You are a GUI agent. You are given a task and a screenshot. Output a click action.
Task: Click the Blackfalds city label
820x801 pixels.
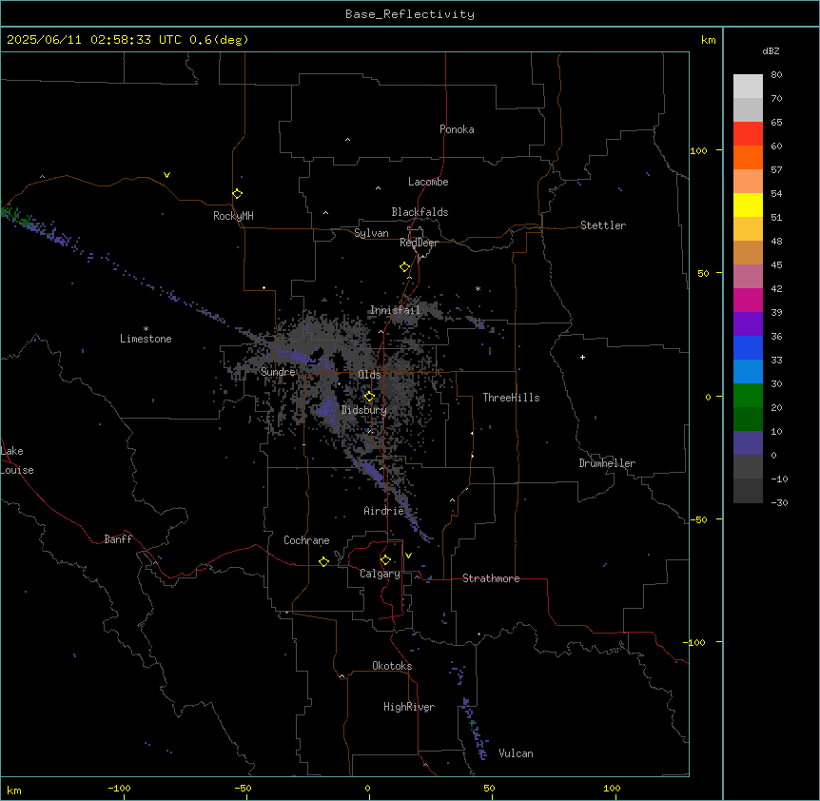click(420, 212)
